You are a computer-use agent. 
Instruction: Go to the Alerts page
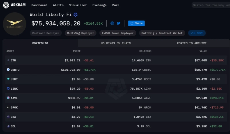58,5
